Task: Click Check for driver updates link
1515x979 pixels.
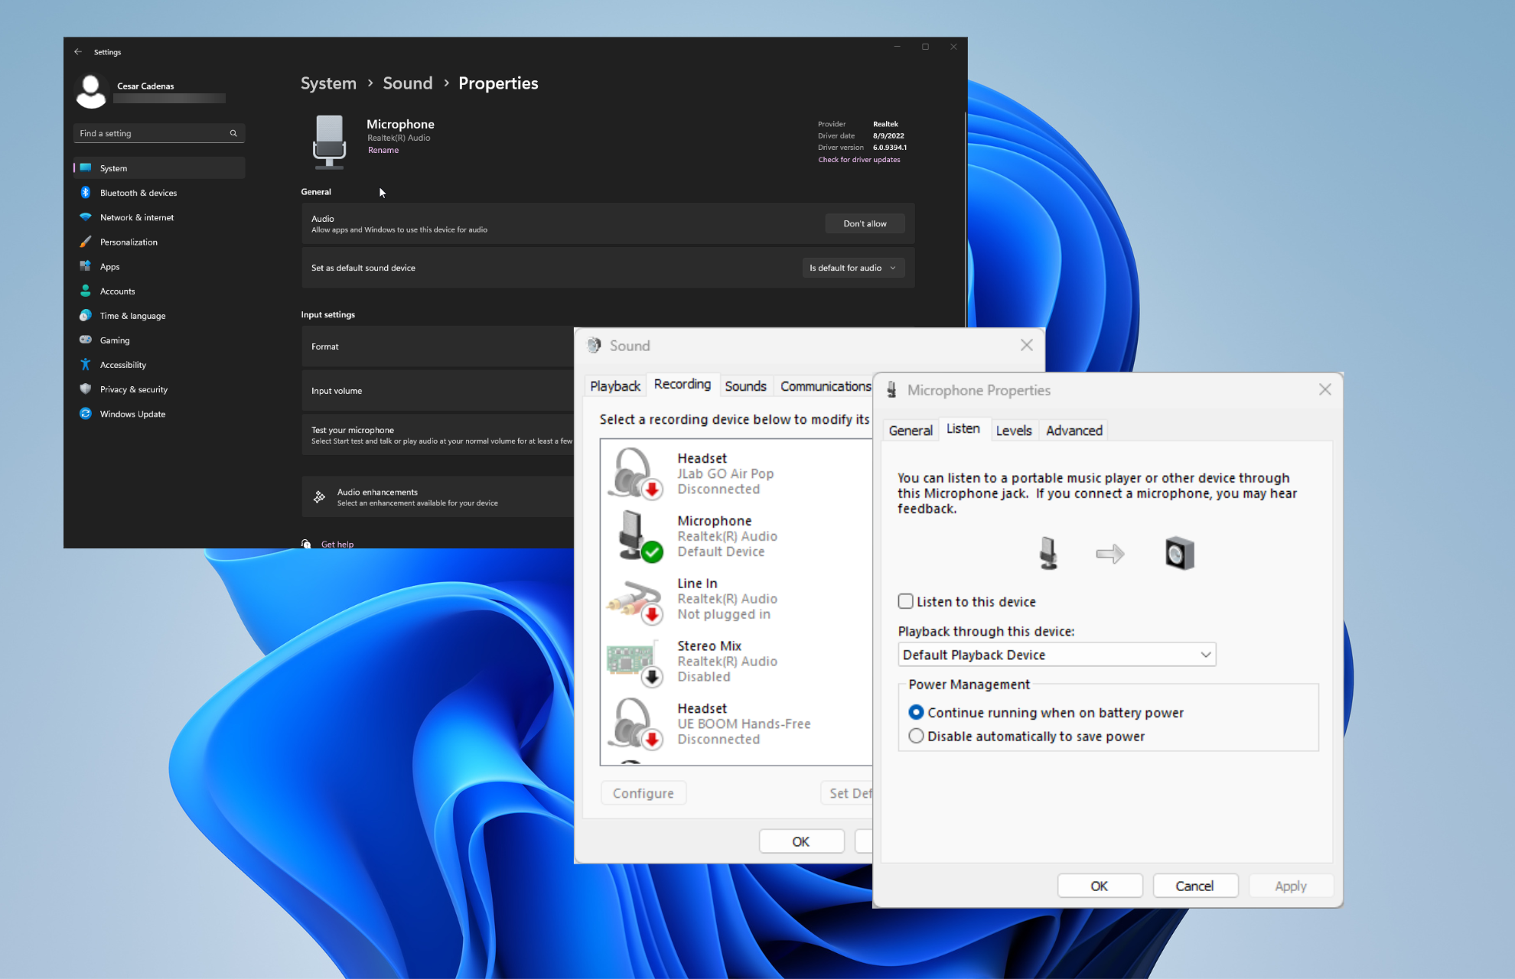Action: tap(858, 160)
